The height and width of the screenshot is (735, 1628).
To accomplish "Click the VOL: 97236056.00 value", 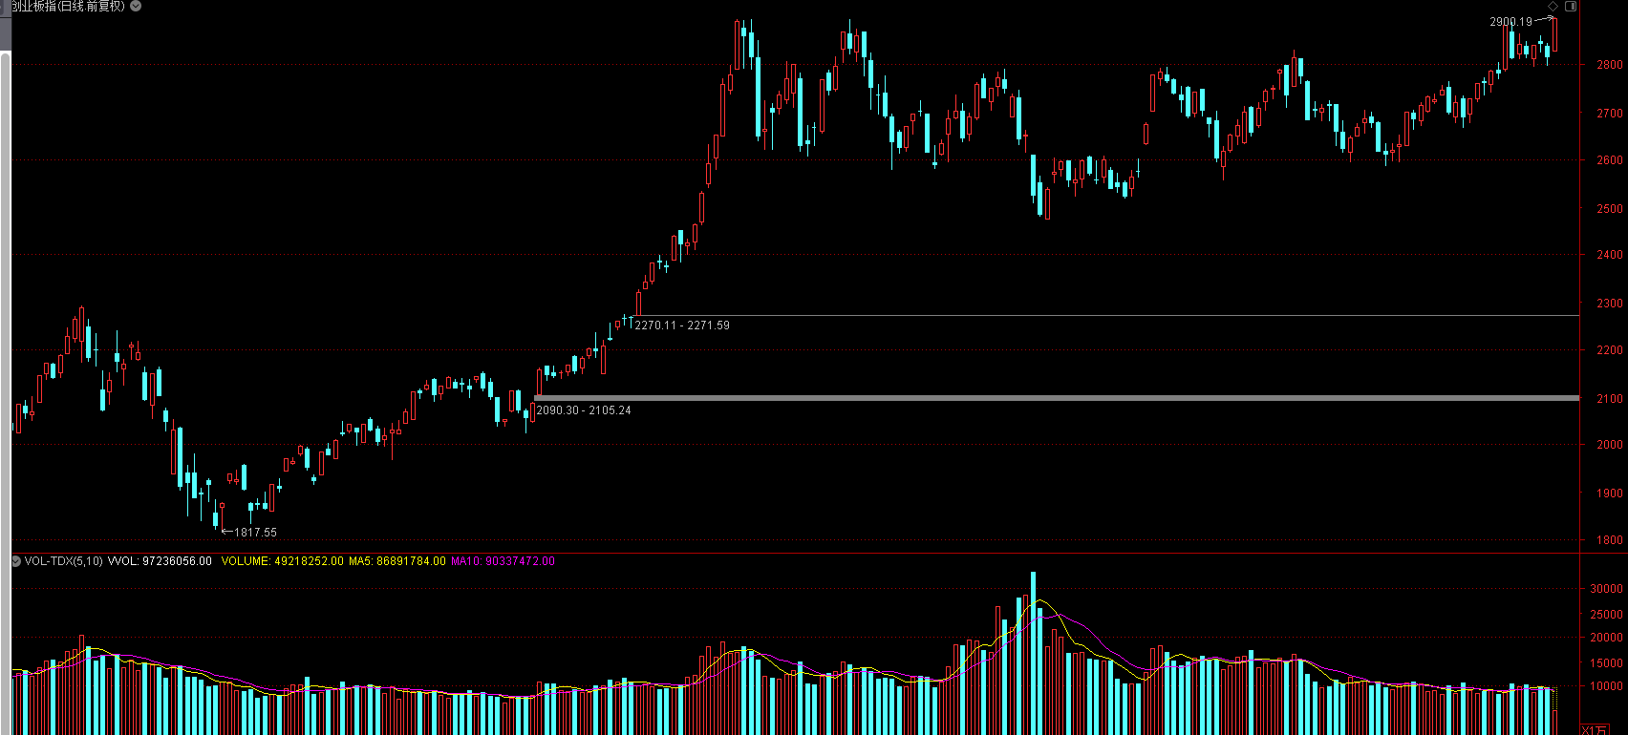I will click(160, 561).
